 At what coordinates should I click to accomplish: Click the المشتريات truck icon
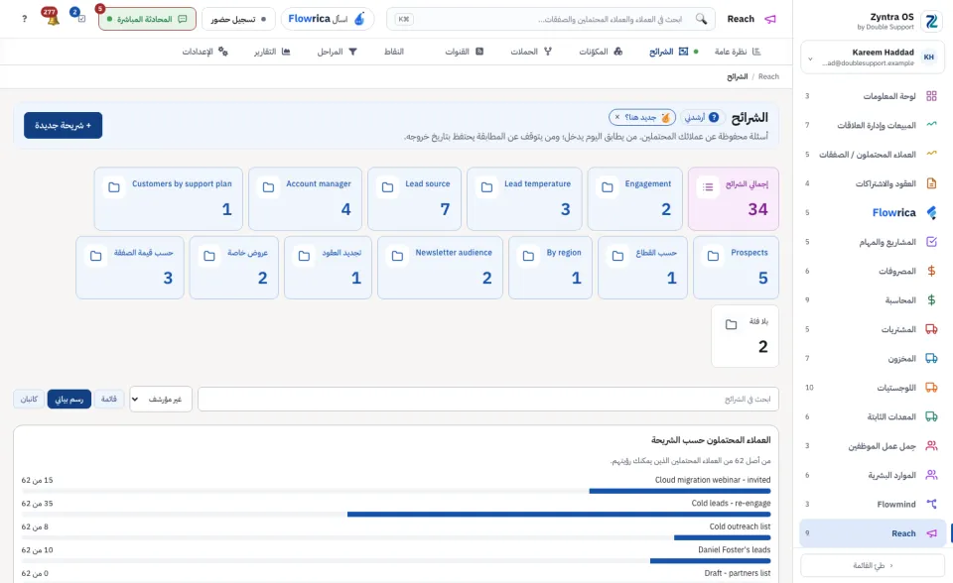tap(931, 329)
